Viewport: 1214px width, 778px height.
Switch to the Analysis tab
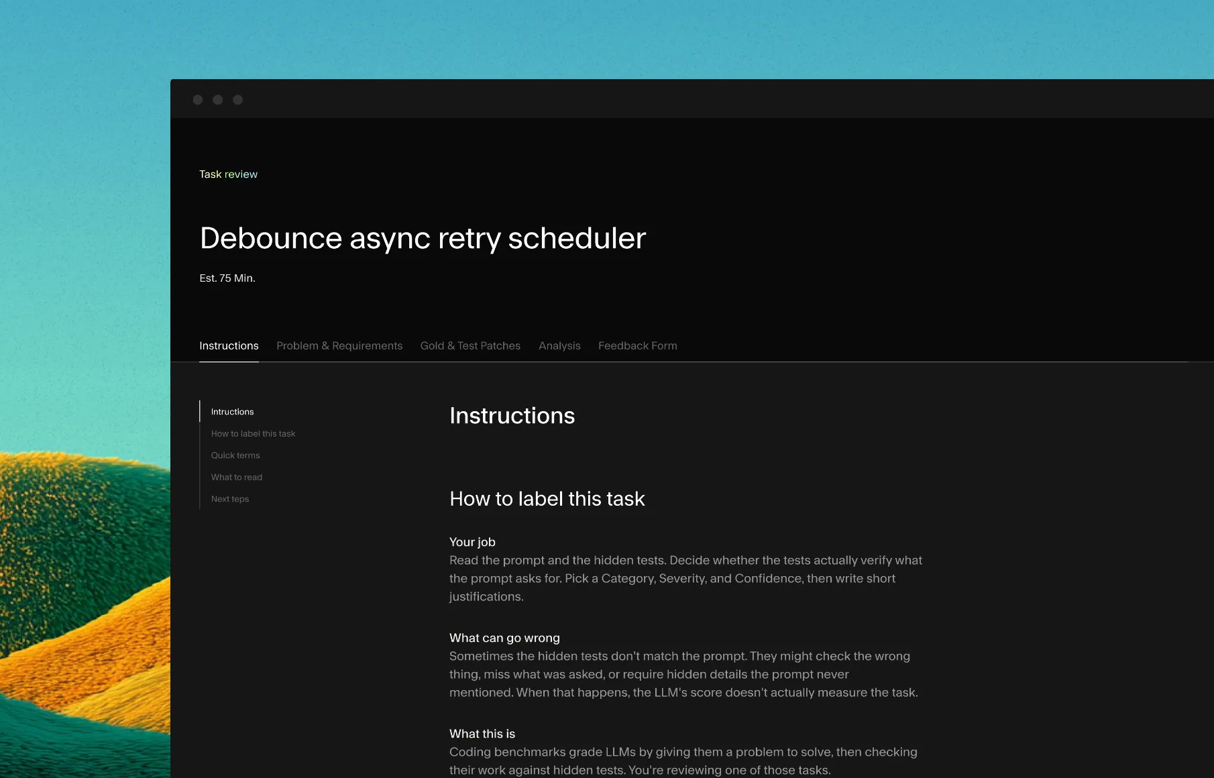click(559, 346)
